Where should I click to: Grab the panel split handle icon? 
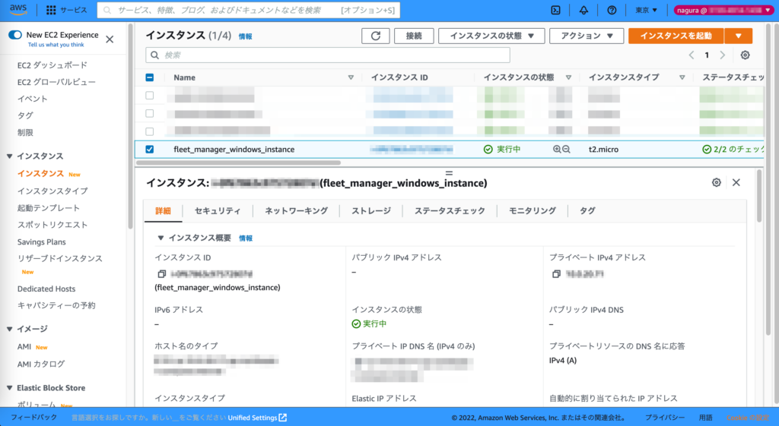coord(449,173)
